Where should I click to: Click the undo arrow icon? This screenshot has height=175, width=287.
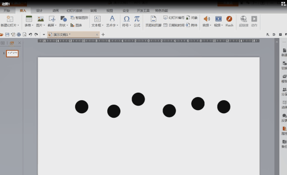31,34
